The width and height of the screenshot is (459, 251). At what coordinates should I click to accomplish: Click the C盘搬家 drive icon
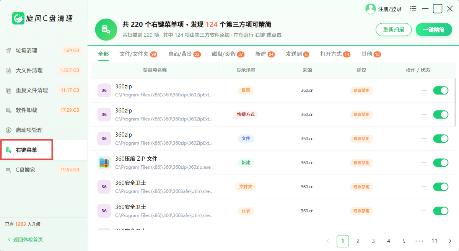8,170
